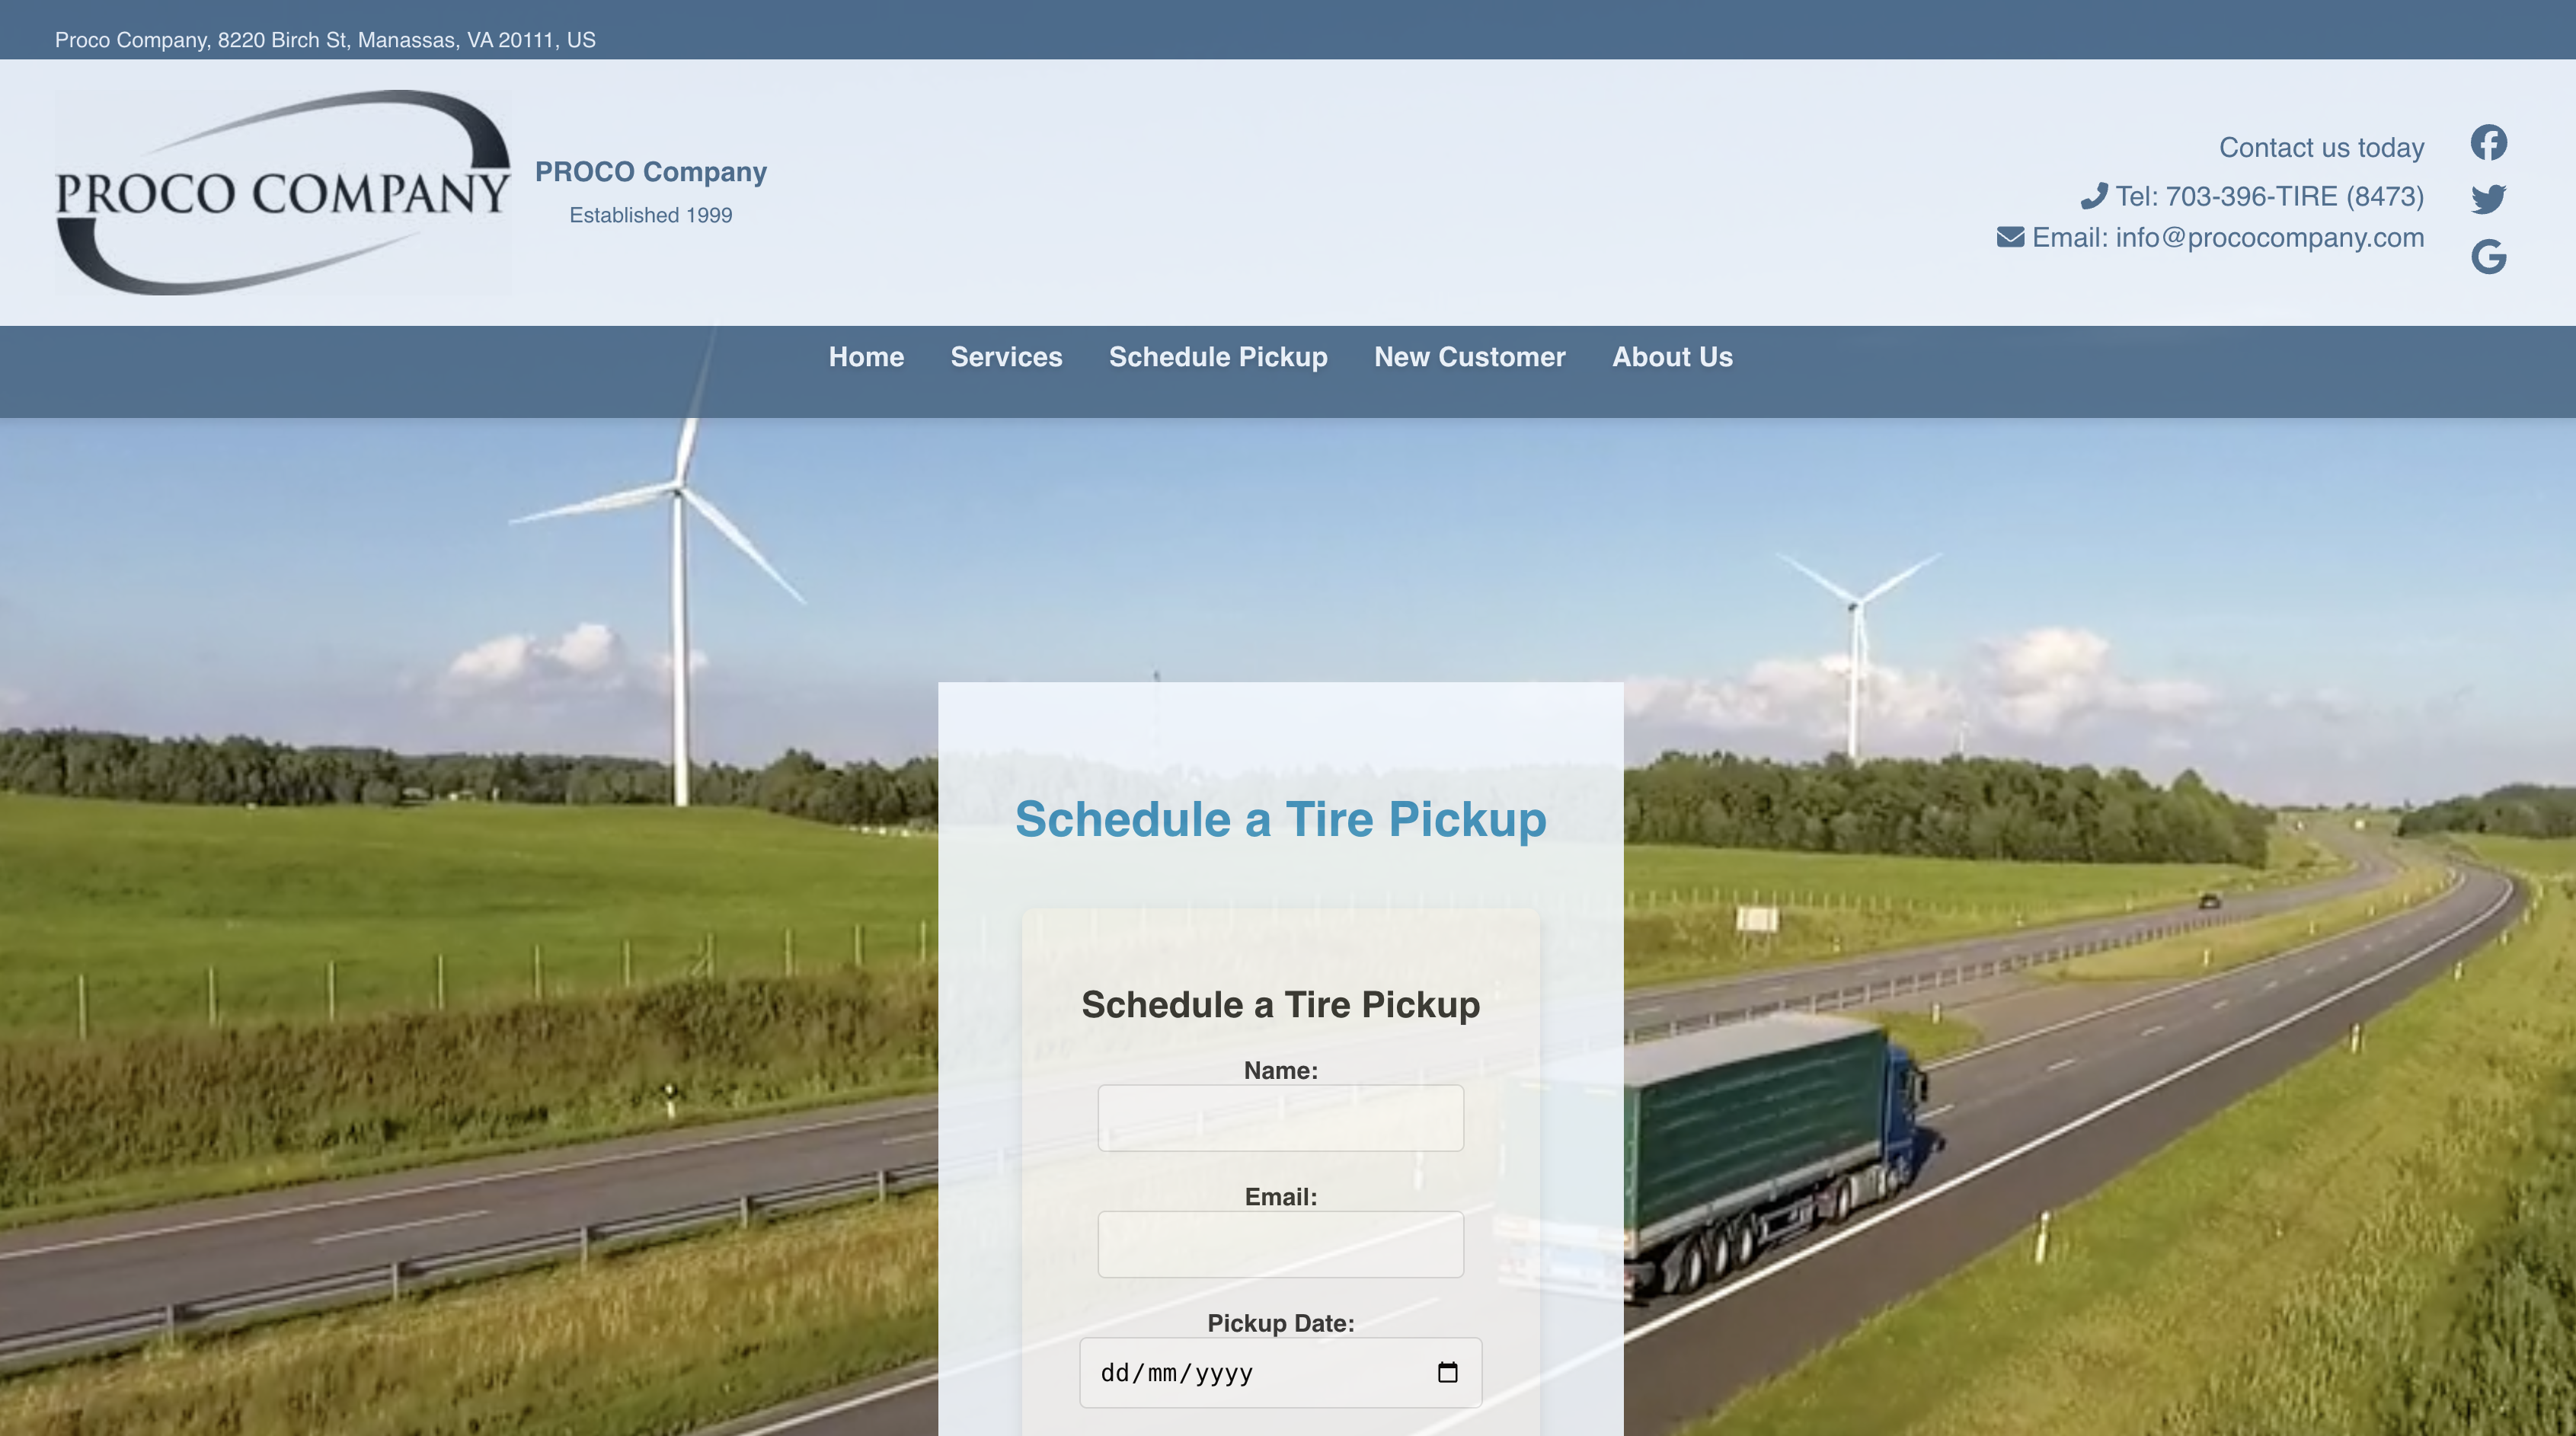This screenshot has height=1436, width=2576.
Task: Open the Facebook social icon
Action: point(2488,142)
